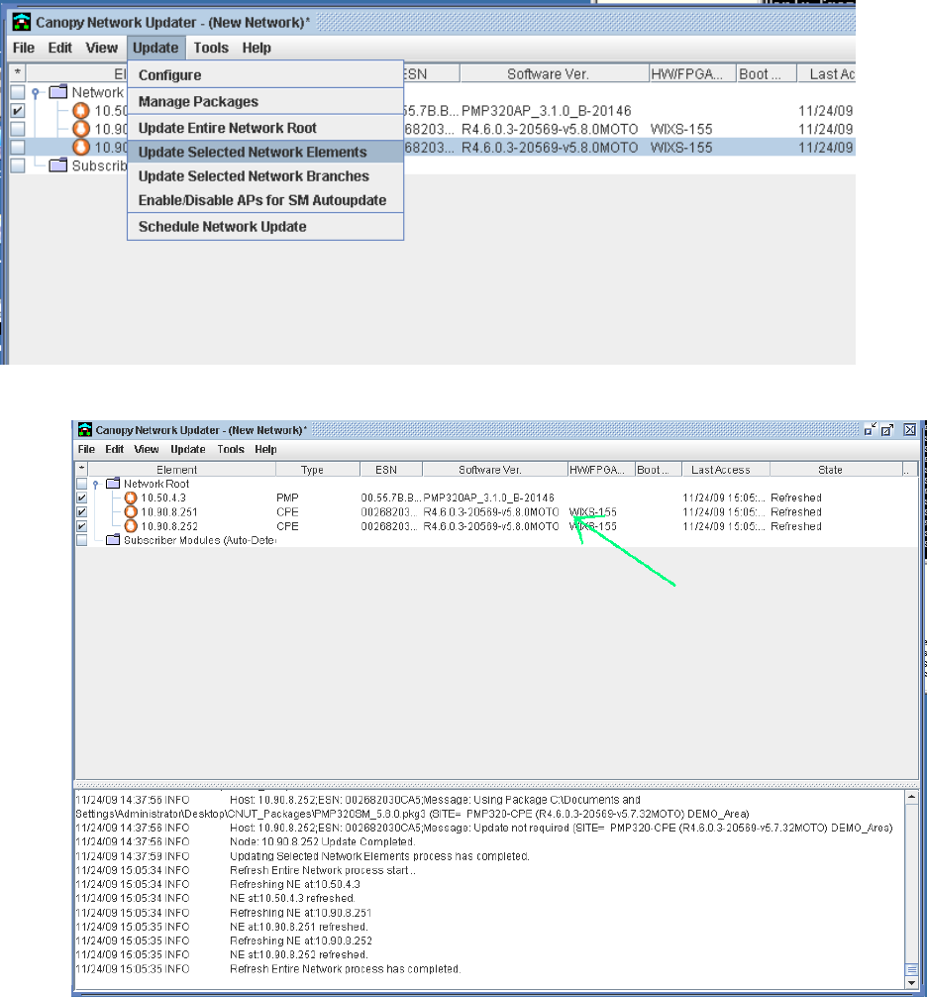Select the 10.90.8.251 row text in log-pane window
927x997 pixels.
tap(169, 511)
